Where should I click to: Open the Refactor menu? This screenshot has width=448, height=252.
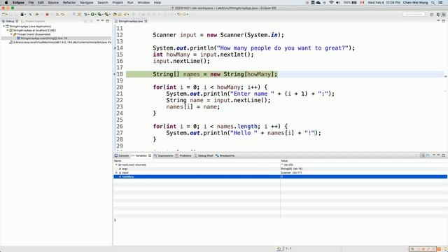click(69, 3)
